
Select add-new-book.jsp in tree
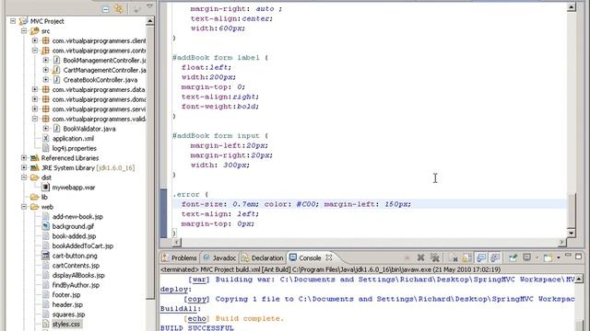pos(77,217)
